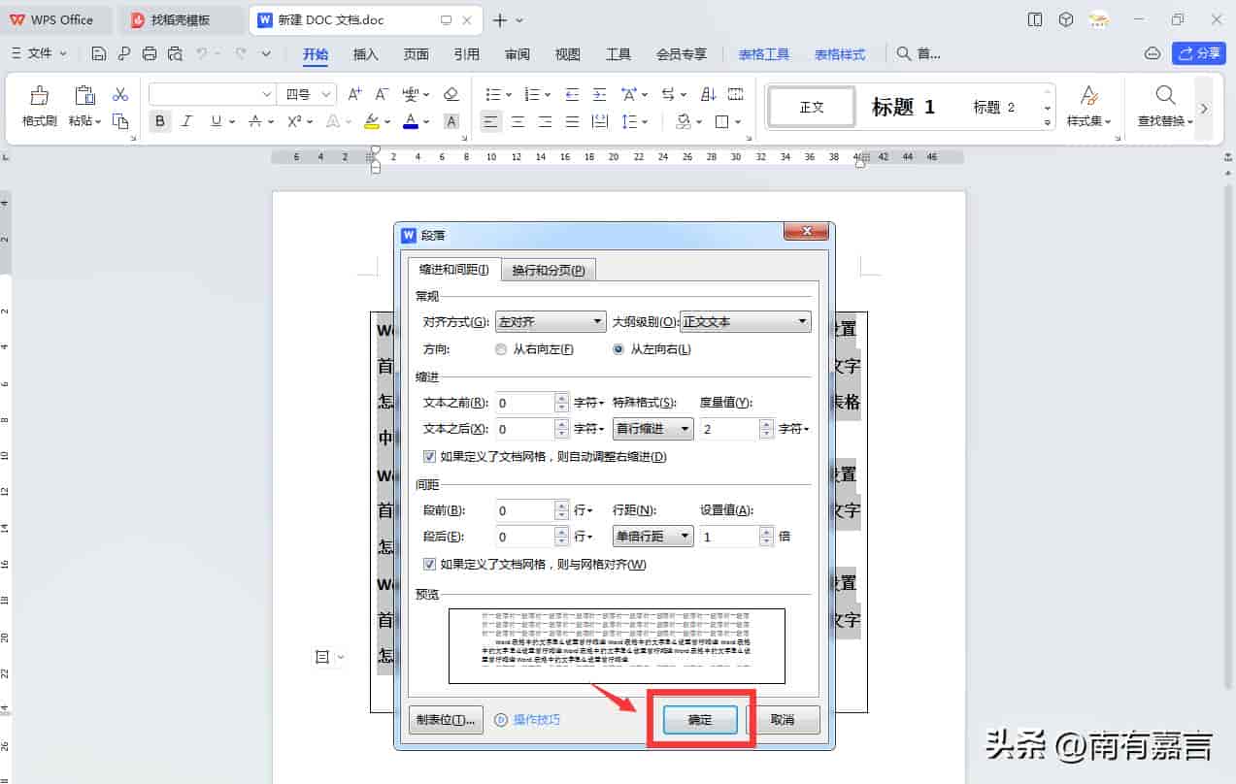Click the Decrease Indent icon
This screenshot has height=784, width=1236.
click(x=572, y=94)
